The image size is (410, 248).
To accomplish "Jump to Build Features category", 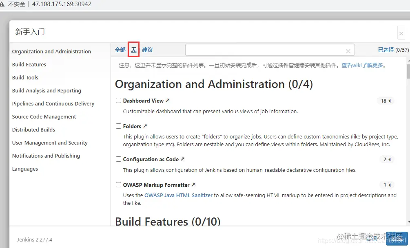I will point(29,64).
